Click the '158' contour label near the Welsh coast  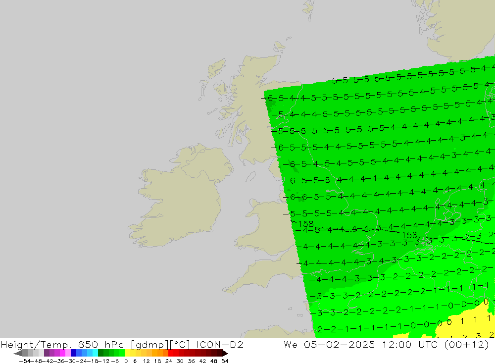pyautogui.click(x=306, y=224)
